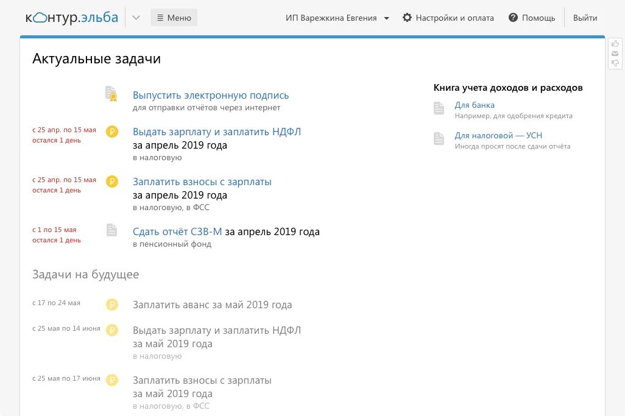Open Настройки и оплата
Viewport: 625px width, 416px height.
pyautogui.click(x=448, y=18)
